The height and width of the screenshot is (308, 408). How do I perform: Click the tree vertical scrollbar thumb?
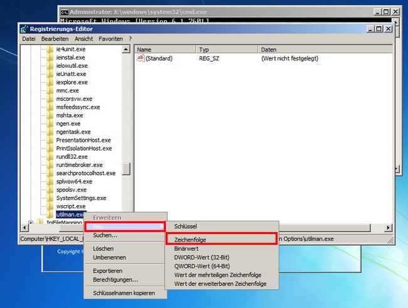click(126, 169)
